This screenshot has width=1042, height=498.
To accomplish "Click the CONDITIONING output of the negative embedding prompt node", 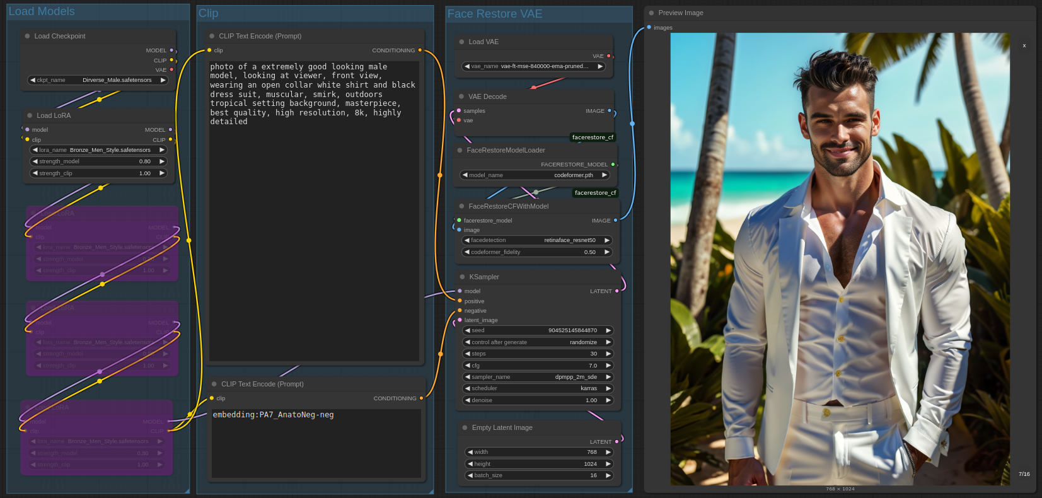I will (421, 398).
